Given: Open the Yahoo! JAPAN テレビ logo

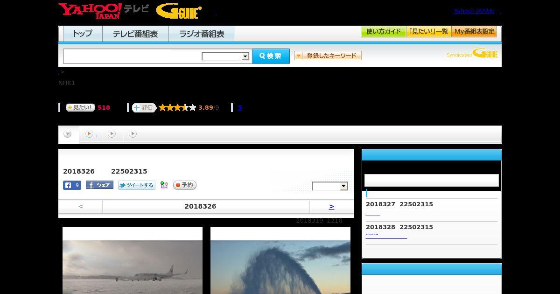Looking at the screenshot, I should click(104, 11).
